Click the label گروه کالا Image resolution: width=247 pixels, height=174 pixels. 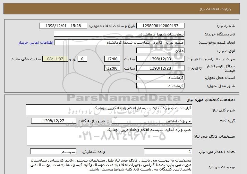tap(227, 121)
